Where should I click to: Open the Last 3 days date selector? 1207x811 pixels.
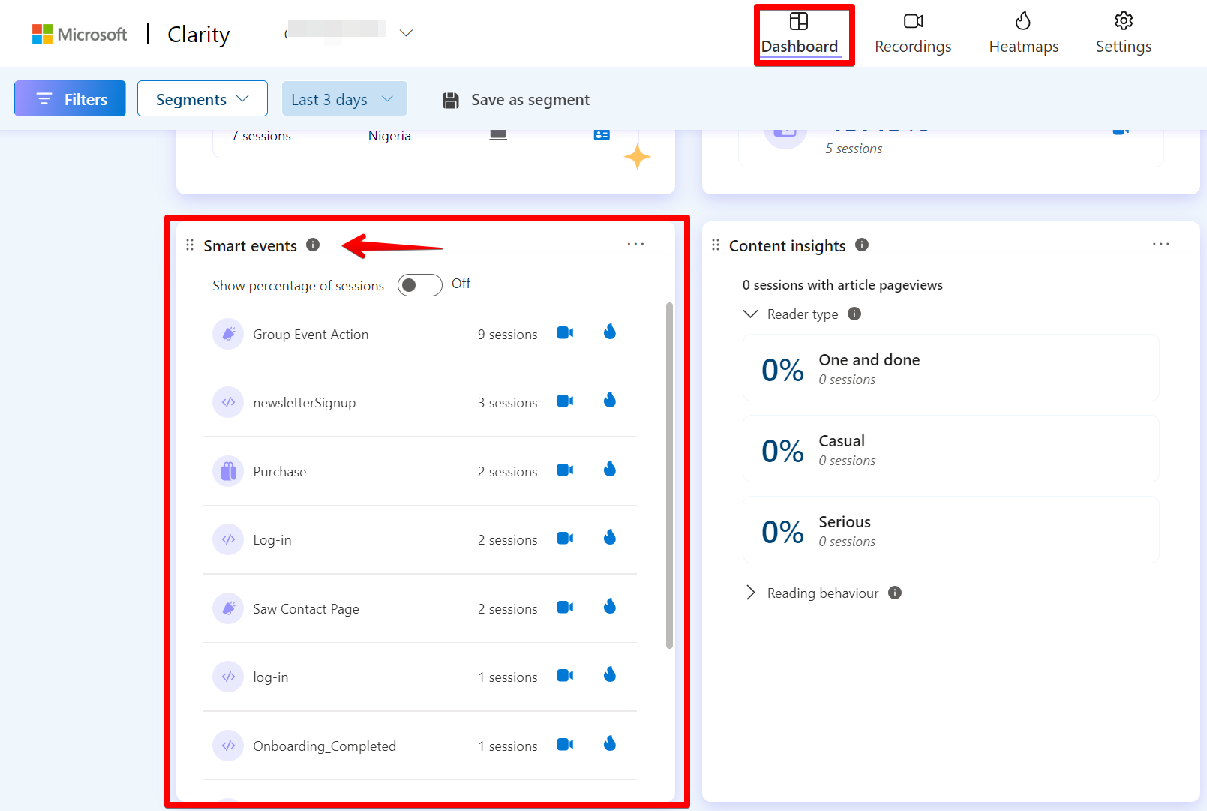pyautogui.click(x=344, y=98)
